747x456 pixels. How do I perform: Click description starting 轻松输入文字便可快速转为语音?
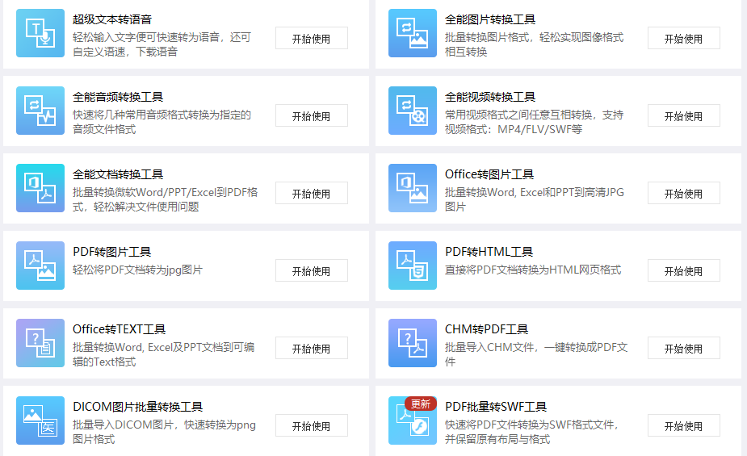pyautogui.click(x=162, y=44)
